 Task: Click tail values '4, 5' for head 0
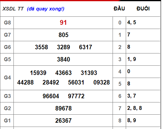point(131,22)
